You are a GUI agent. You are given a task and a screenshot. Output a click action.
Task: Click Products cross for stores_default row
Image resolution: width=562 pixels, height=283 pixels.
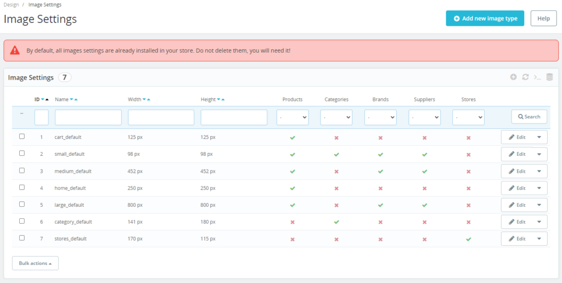(x=293, y=239)
